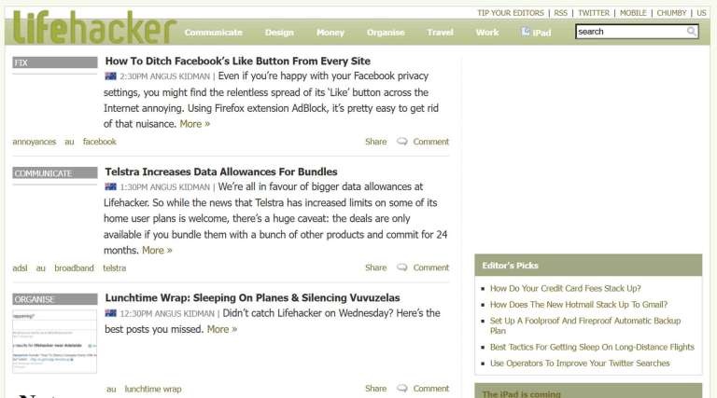This screenshot has height=398, width=717.
Task: Click the lunchtime wrap tag
Action: click(153, 389)
